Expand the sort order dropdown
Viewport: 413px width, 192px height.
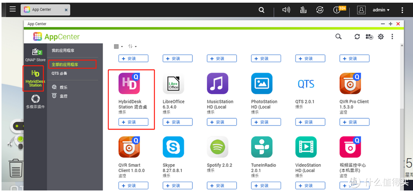(132, 47)
